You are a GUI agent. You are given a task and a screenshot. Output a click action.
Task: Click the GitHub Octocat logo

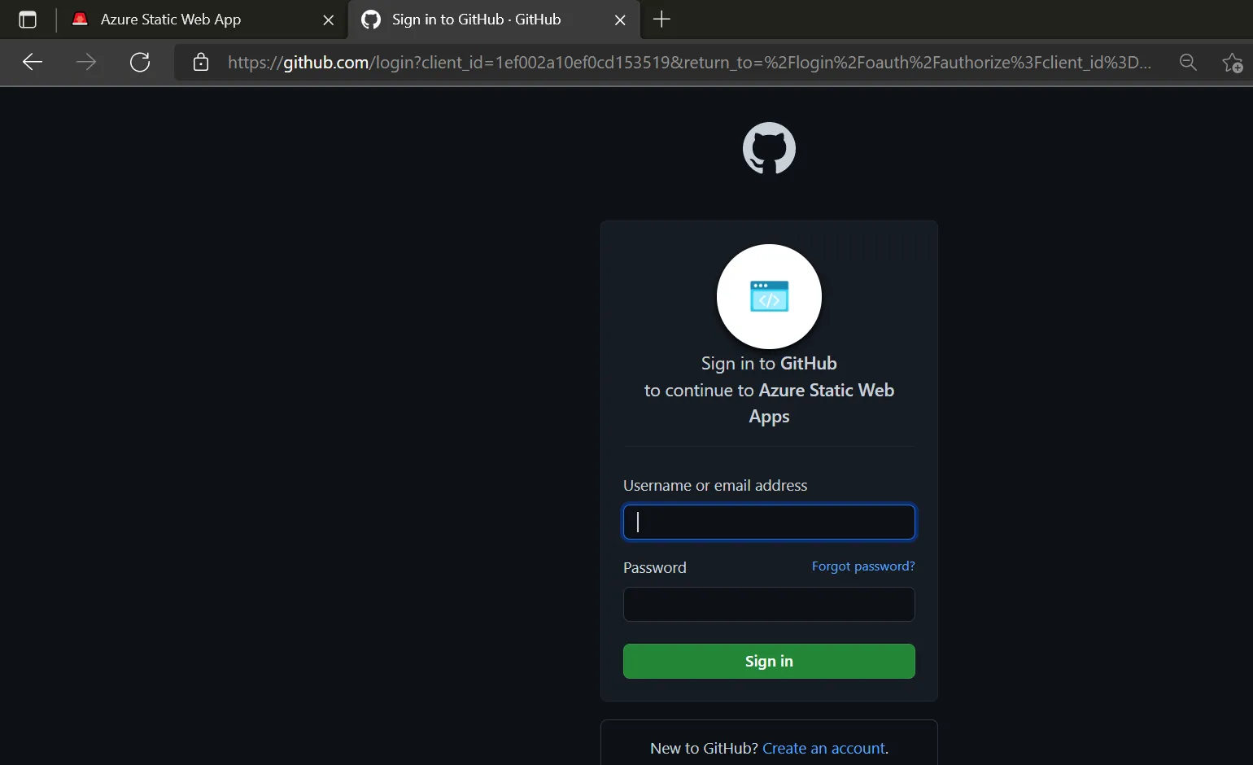point(769,148)
